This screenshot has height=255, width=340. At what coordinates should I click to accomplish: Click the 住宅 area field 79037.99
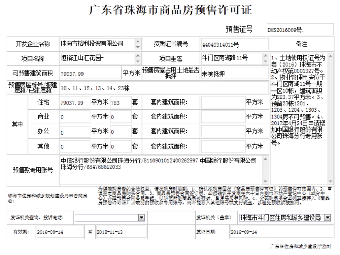click(75, 103)
